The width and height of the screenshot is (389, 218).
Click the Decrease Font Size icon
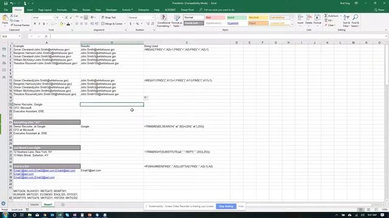tap(71, 18)
